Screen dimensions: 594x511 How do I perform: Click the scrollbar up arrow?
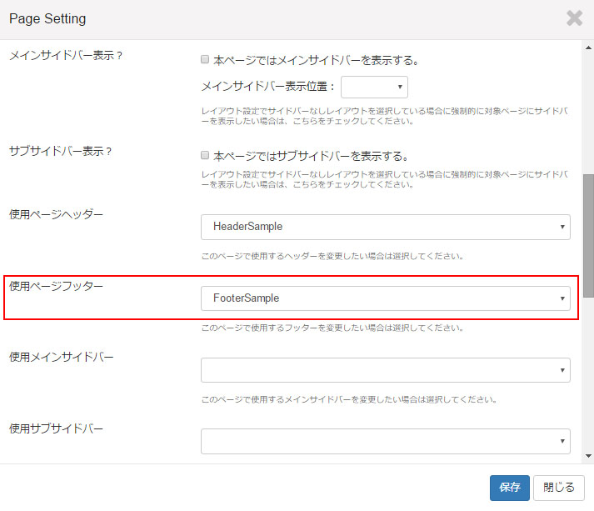click(x=588, y=48)
